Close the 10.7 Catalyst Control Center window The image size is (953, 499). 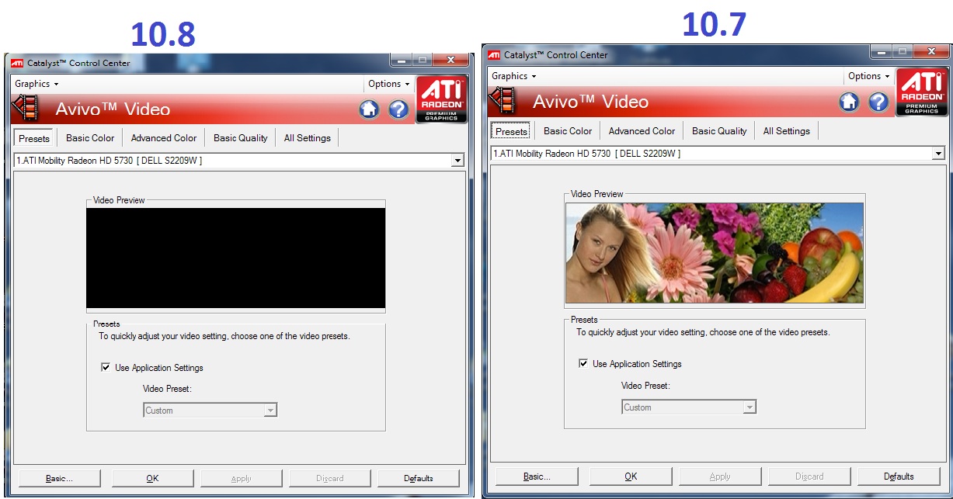[930, 52]
